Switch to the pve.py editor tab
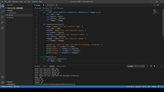Screen dimensions: 164x92 click(38, 5)
